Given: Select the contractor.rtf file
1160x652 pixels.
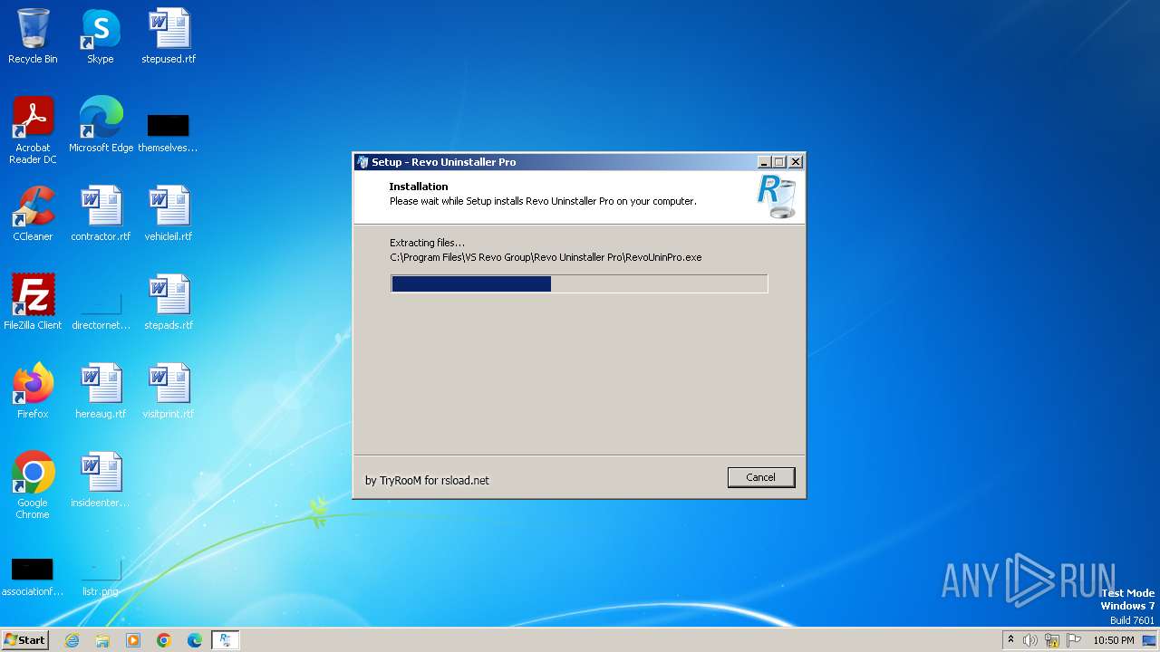Looking at the screenshot, I should point(101,215).
